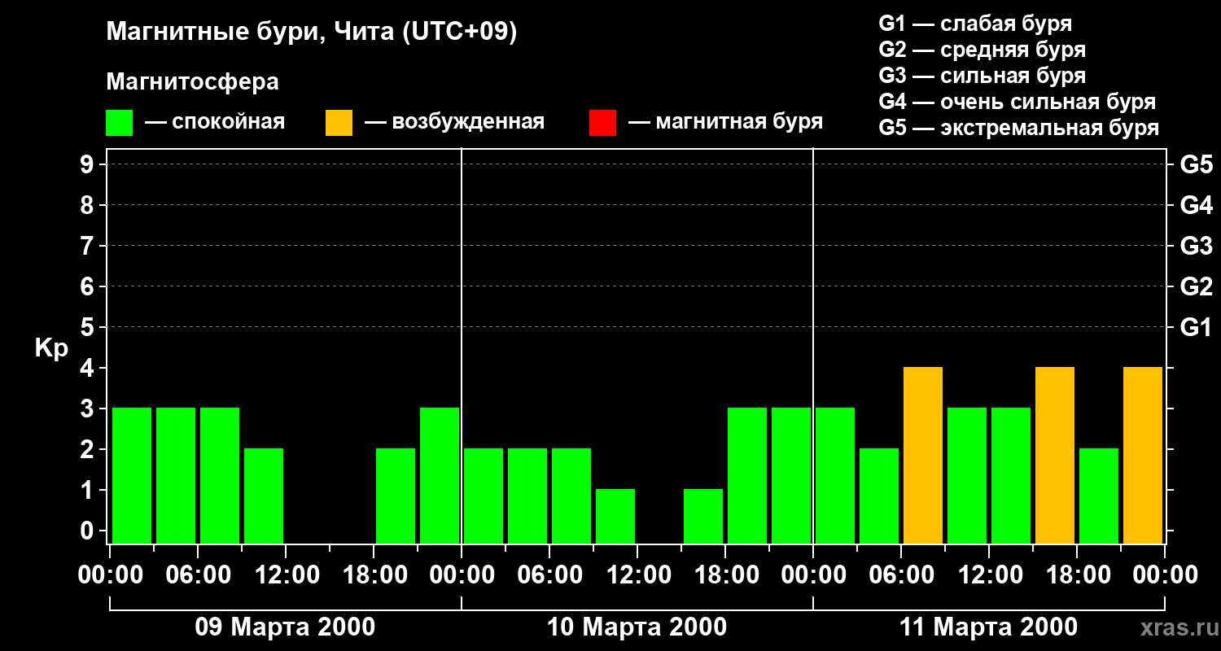
Task: Click the '11 Марта 2000' date label
Action: click(x=988, y=627)
